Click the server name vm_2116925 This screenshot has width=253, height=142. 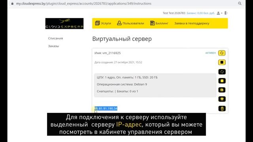[x=111, y=53]
